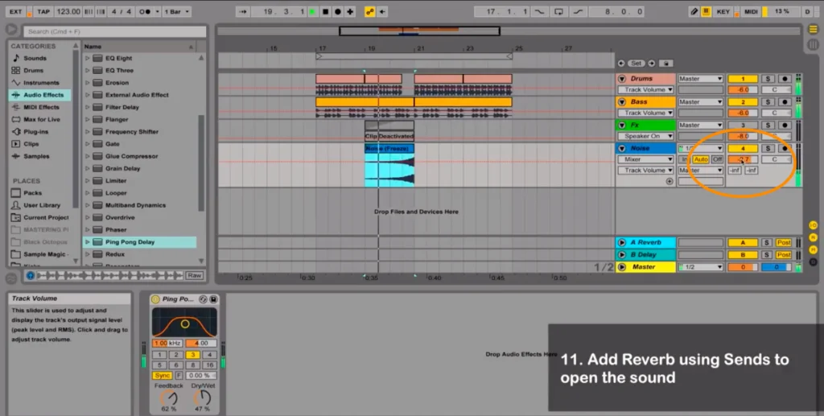Image resolution: width=824 pixels, height=416 pixels.
Task: Select the Drums category in the browser
Action: (33, 70)
